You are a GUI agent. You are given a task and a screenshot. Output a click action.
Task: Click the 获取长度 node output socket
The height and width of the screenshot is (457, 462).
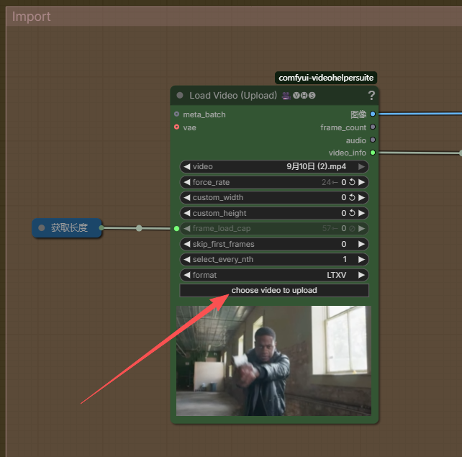(101, 227)
